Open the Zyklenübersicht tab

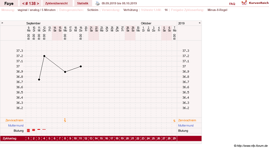pyautogui.click(x=56, y=3)
